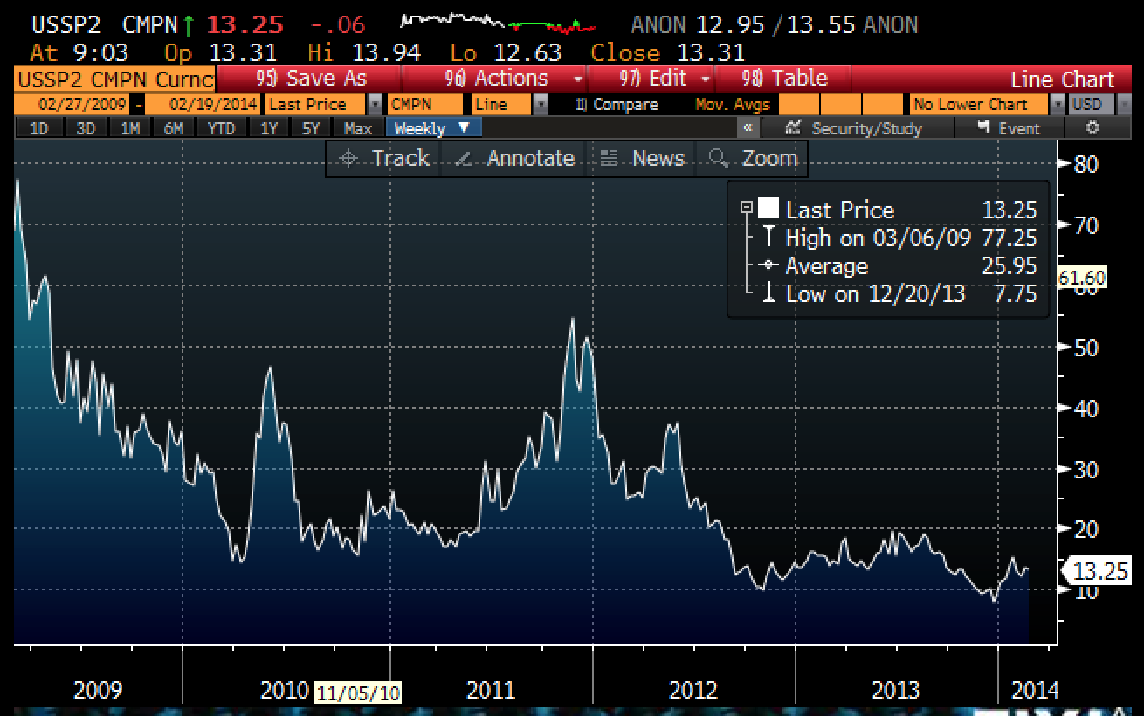This screenshot has height=716, width=1144.
Task: Switch to the 5Y time range
Action: click(x=312, y=128)
